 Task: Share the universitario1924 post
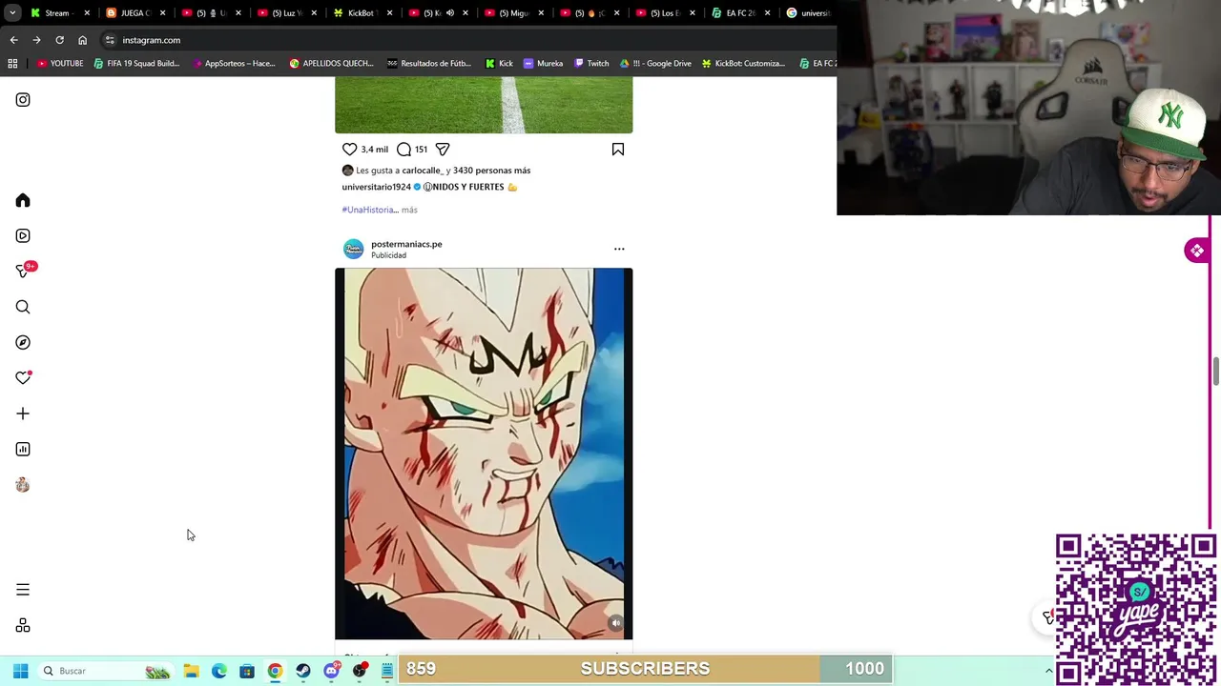(443, 150)
